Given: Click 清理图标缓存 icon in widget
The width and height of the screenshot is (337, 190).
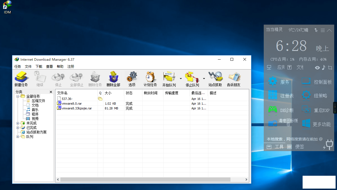Looking at the screenshot, I should [273, 123].
